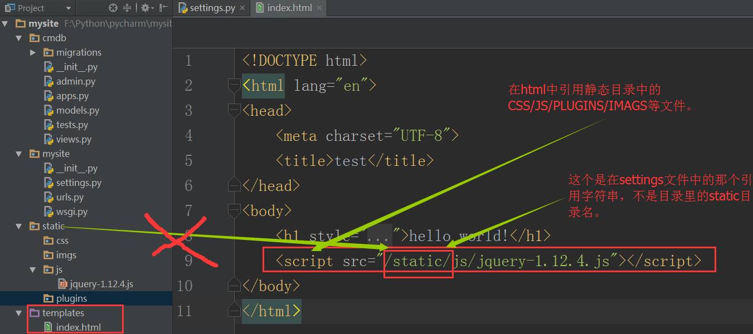
Task: Click the Collapse All icon in Project panel
Action: 127,8
